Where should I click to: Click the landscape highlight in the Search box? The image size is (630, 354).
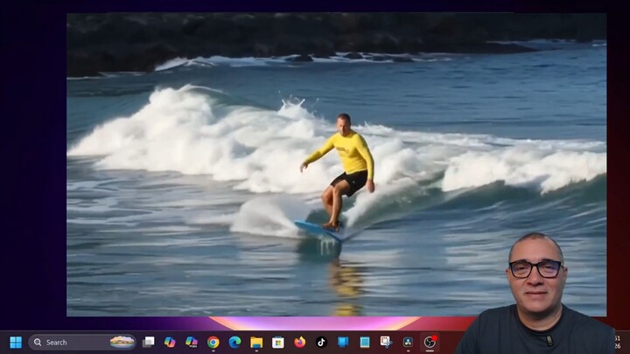click(x=122, y=343)
